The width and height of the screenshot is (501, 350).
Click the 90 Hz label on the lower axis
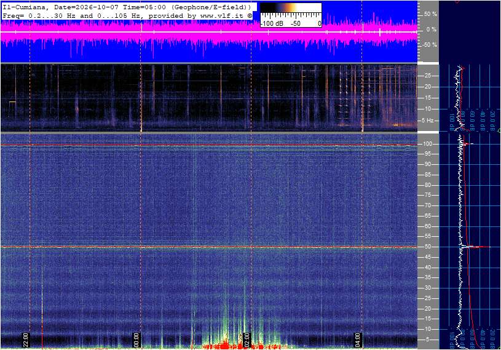coord(427,164)
